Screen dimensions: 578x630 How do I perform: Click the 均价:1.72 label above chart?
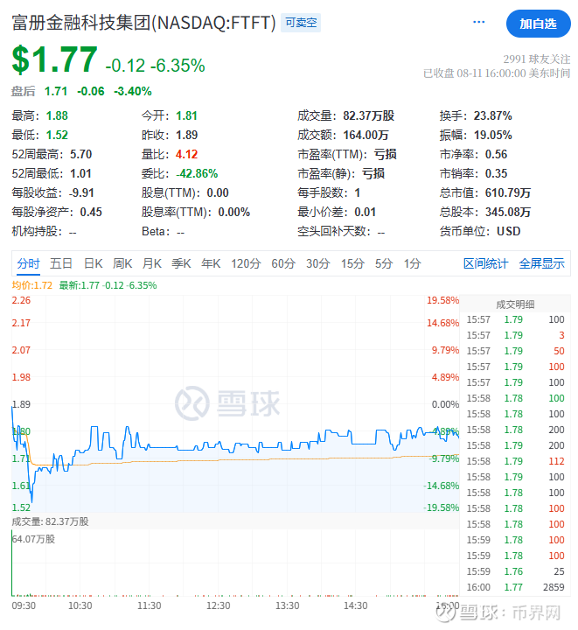click(31, 285)
